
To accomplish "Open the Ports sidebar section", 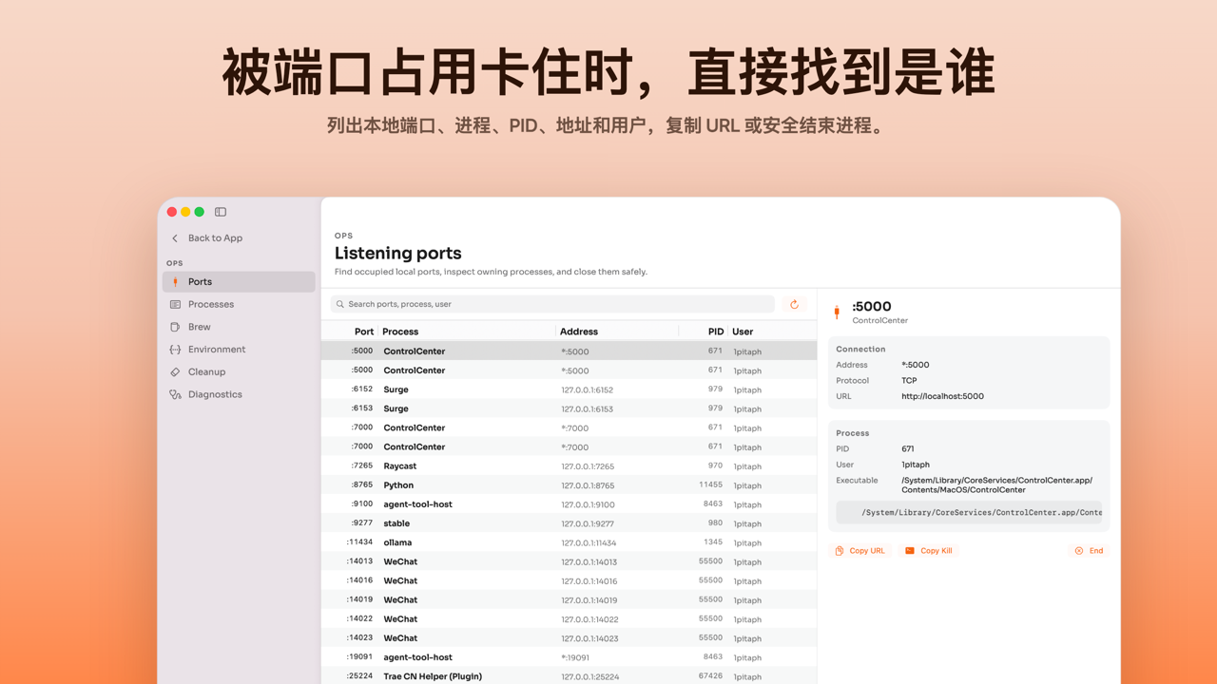I will coord(239,281).
